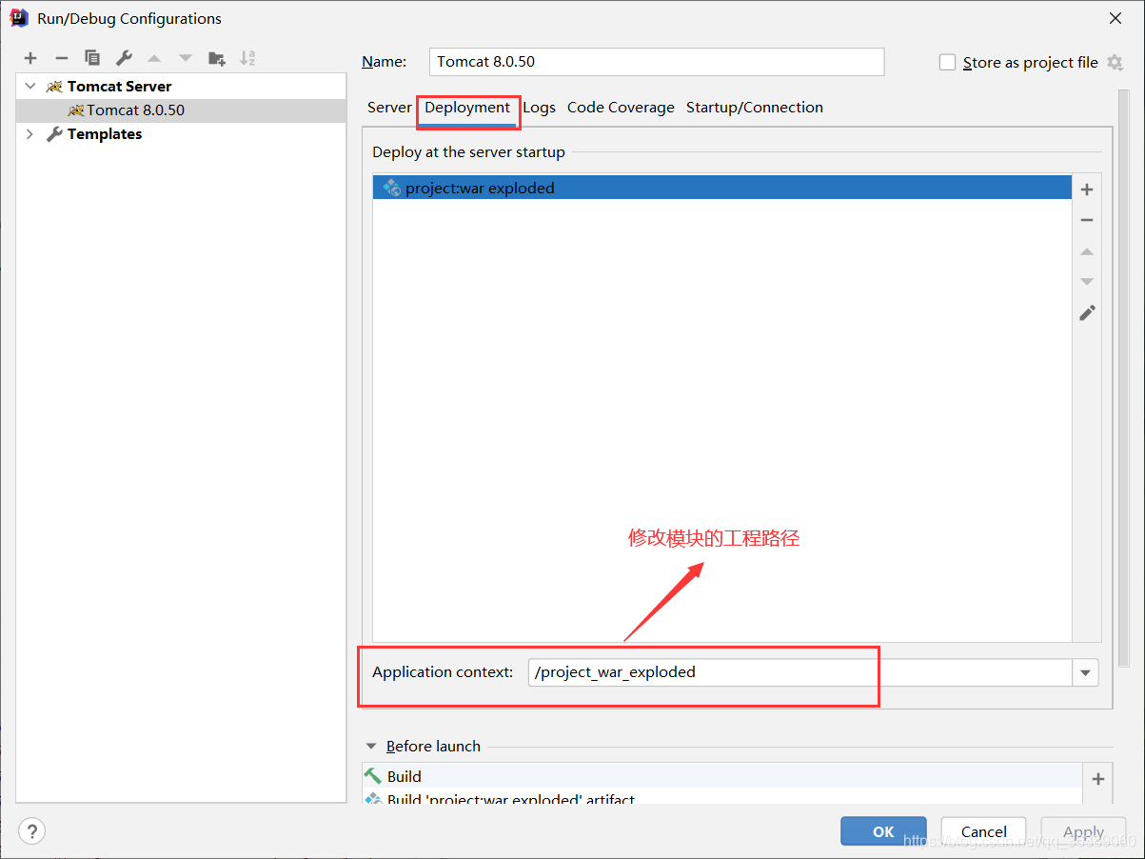Click the hammer icon of Build task
The width and height of the screenshot is (1145, 859).
[373, 776]
